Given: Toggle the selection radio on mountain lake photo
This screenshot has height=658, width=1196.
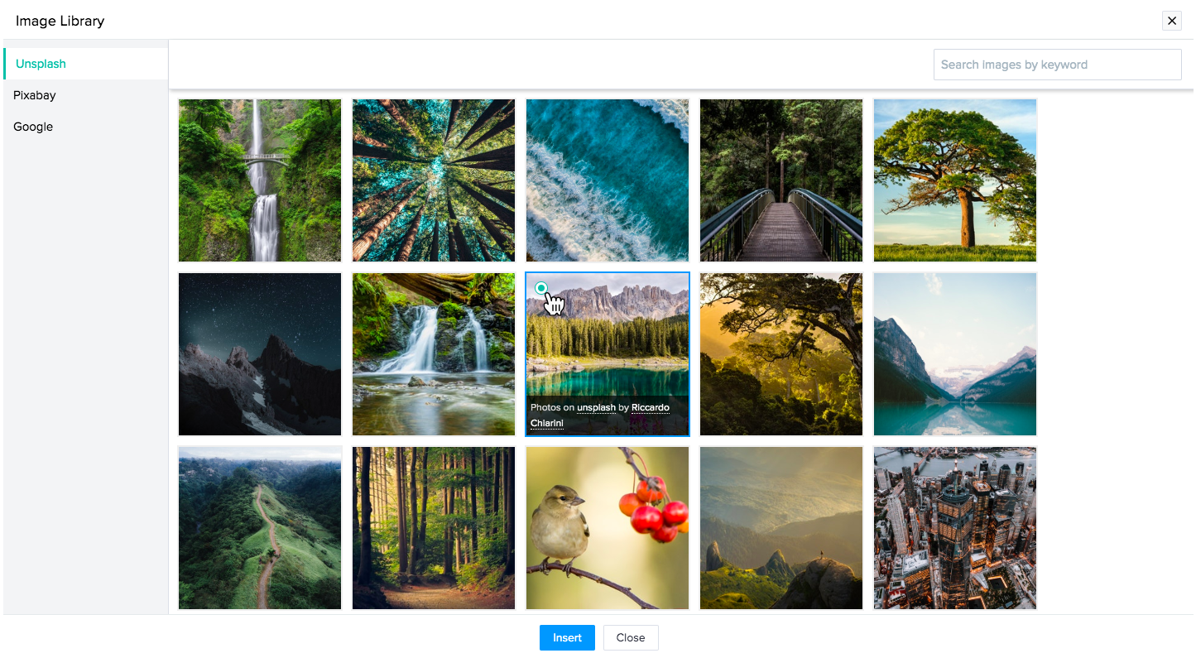Looking at the screenshot, I should coord(541,288).
